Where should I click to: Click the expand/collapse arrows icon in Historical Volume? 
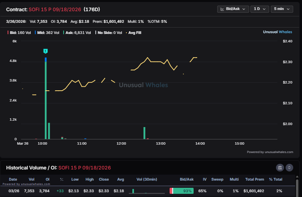pyautogui.click(x=290, y=167)
